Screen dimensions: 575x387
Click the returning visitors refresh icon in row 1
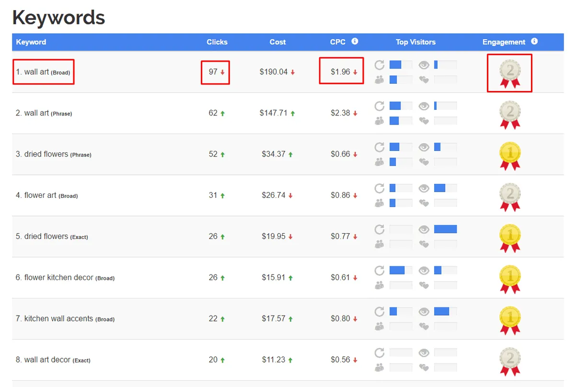point(379,65)
